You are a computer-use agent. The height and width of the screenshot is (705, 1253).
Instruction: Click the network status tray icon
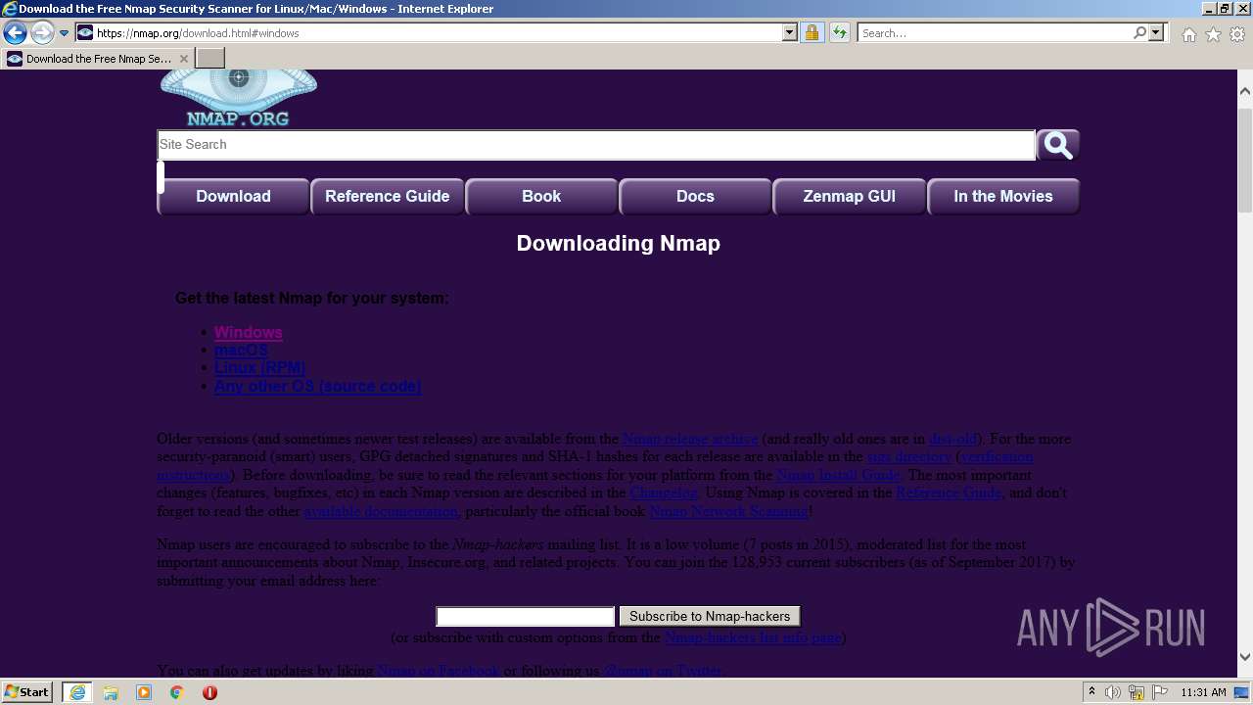click(x=1137, y=692)
